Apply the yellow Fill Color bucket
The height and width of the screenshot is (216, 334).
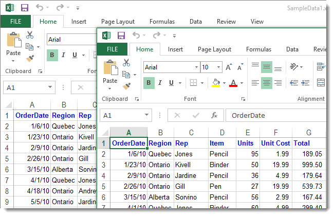216,83
